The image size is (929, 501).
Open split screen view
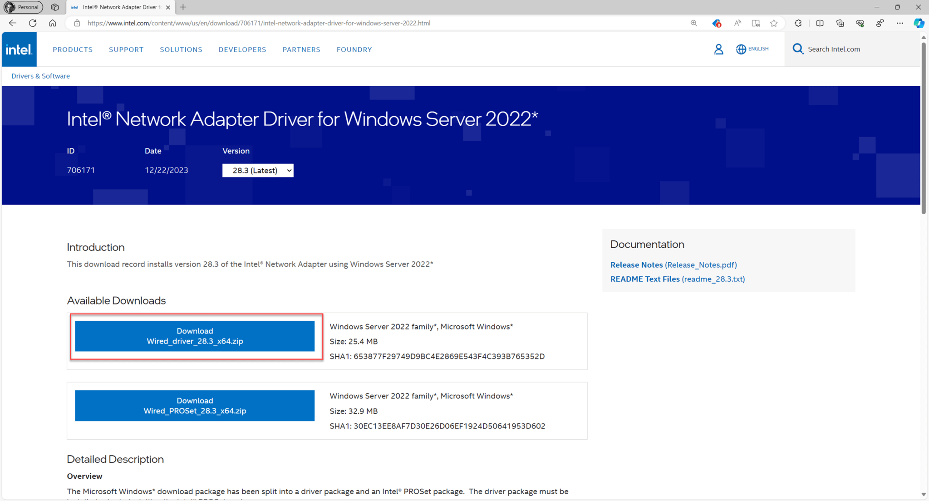point(820,23)
